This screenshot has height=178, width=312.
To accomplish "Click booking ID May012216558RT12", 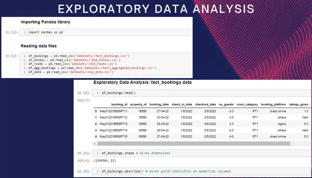I will [x=113, y=118].
